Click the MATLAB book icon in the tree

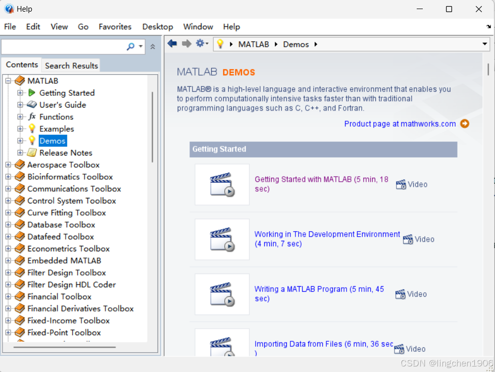coord(20,81)
